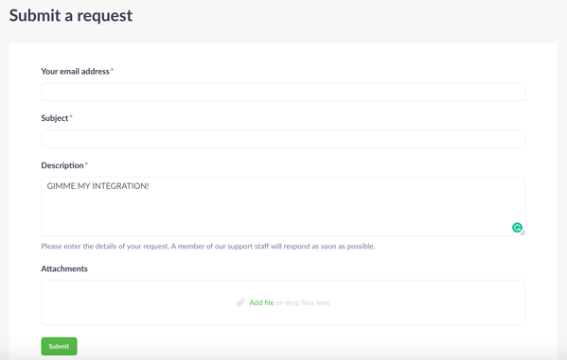
Task: Click the "Attachments" section label
Action: coord(64,268)
